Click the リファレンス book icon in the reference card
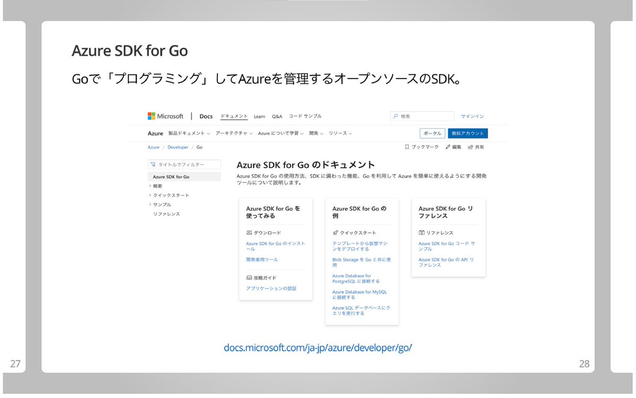This screenshot has width=636, height=398. point(422,233)
